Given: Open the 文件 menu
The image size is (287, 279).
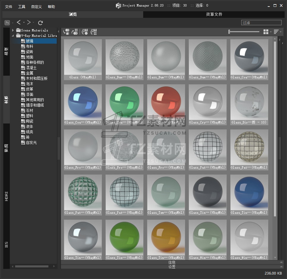Looking at the screenshot, I should pos(9,7).
